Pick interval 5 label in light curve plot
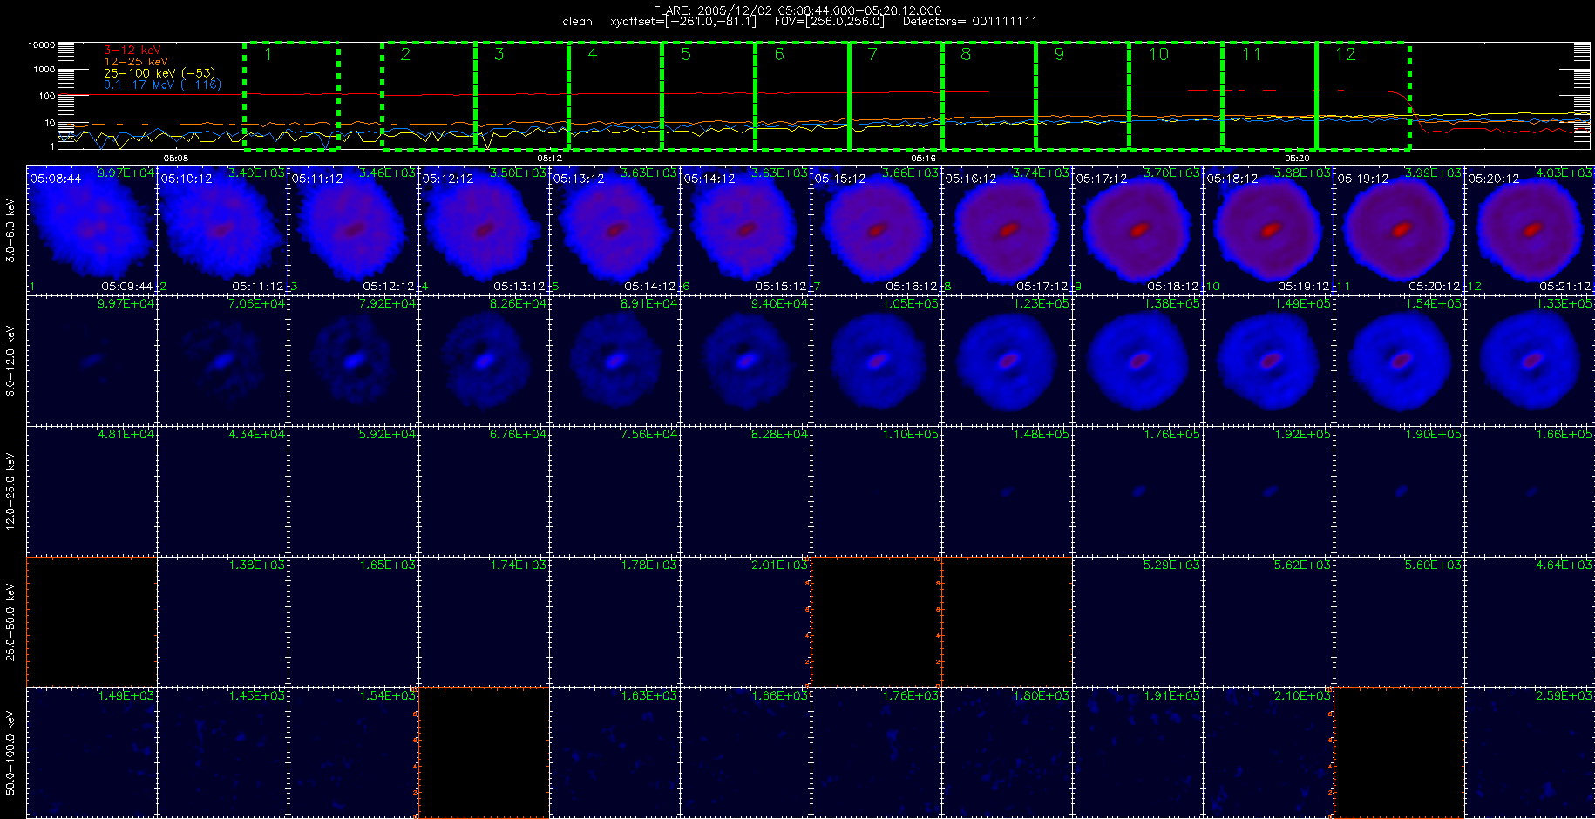This screenshot has width=1595, height=819. [x=686, y=55]
